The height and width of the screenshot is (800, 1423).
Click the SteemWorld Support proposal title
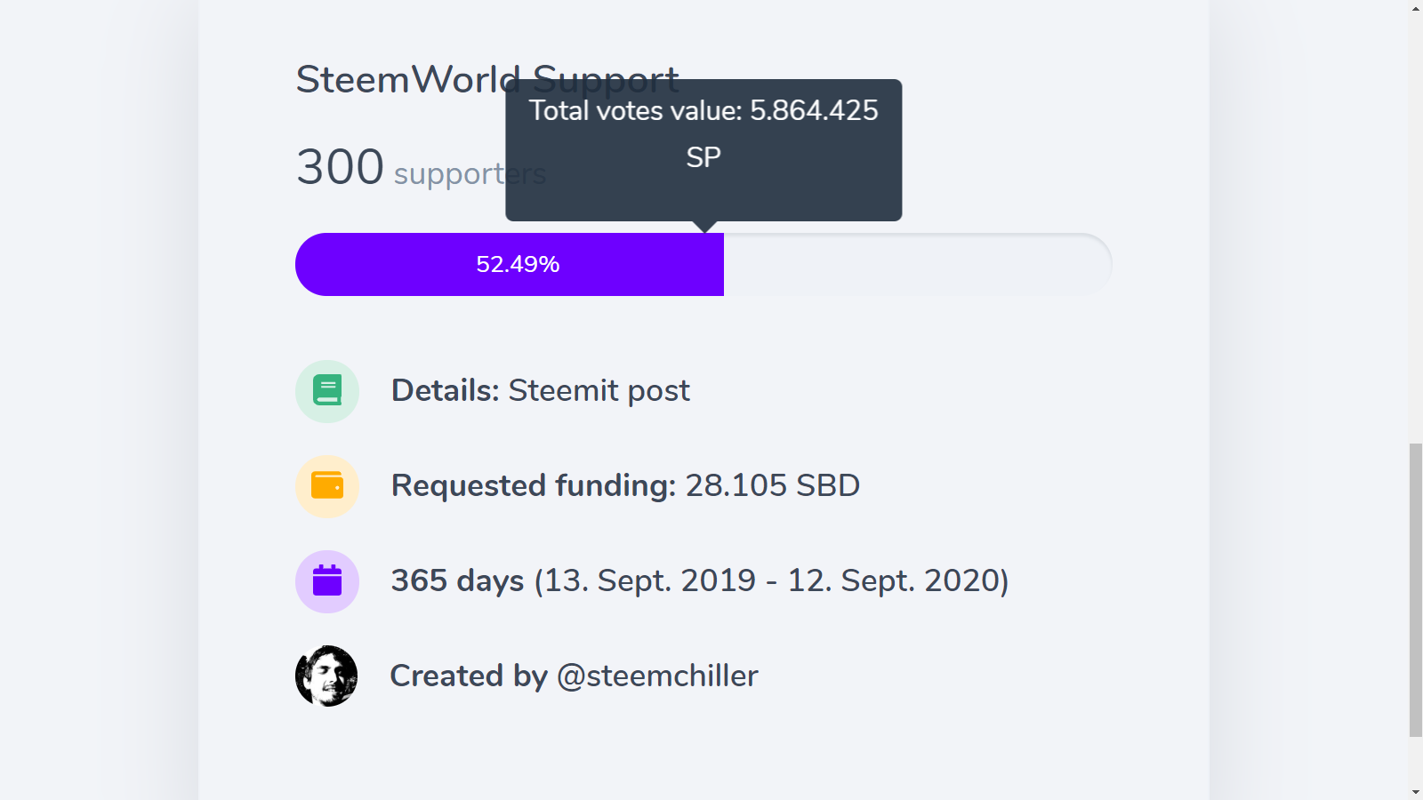pos(400,80)
